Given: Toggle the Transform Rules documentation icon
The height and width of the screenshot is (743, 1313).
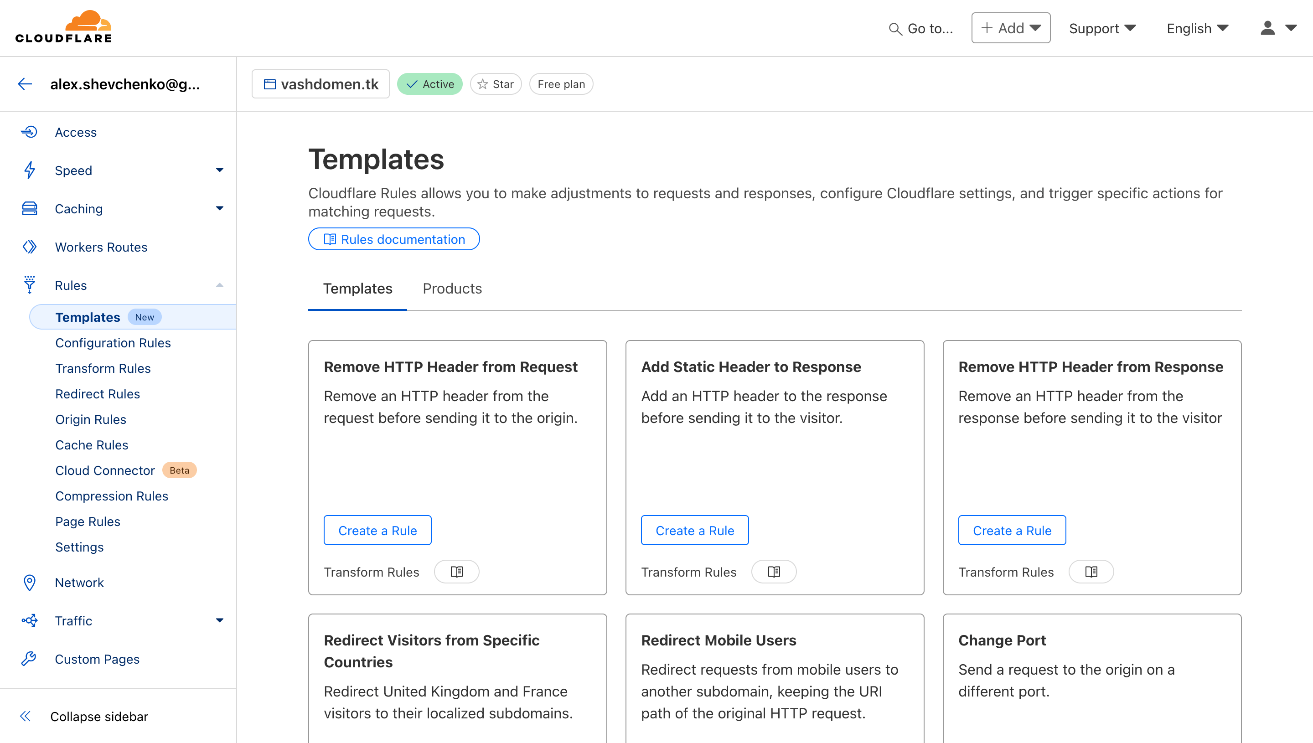Looking at the screenshot, I should pos(456,571).
